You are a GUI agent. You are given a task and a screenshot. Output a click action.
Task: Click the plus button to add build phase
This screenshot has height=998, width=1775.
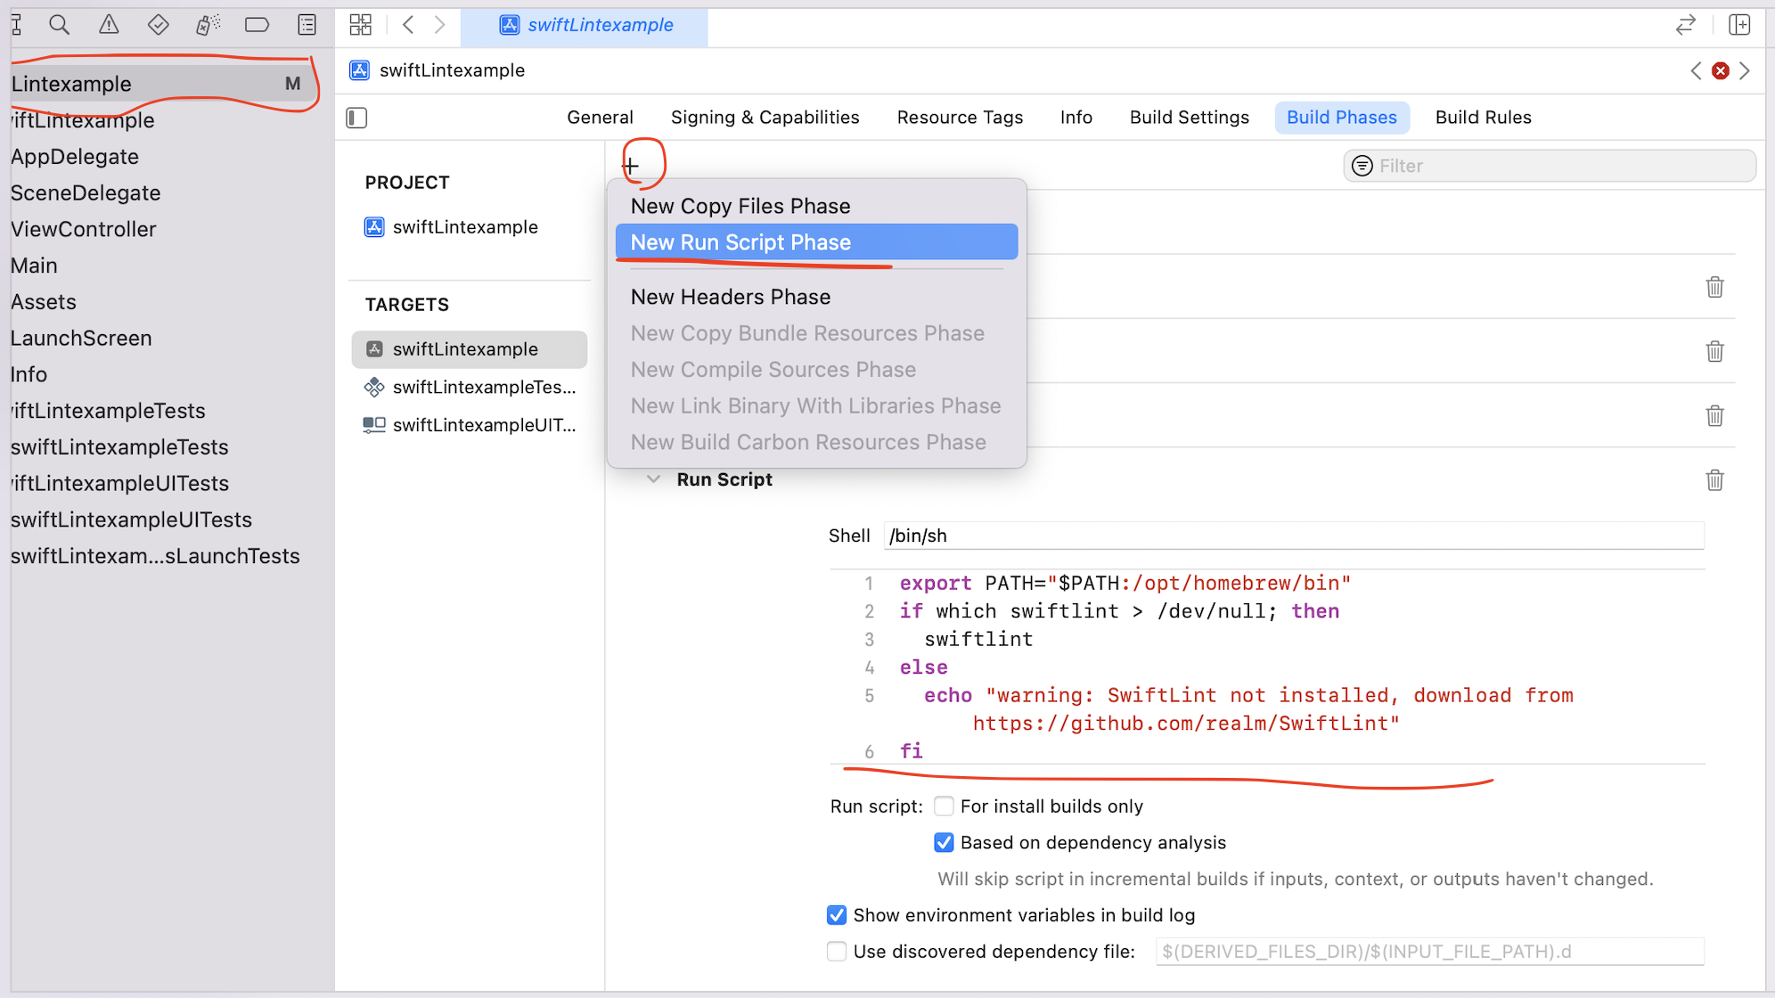[x=631, y=166]
